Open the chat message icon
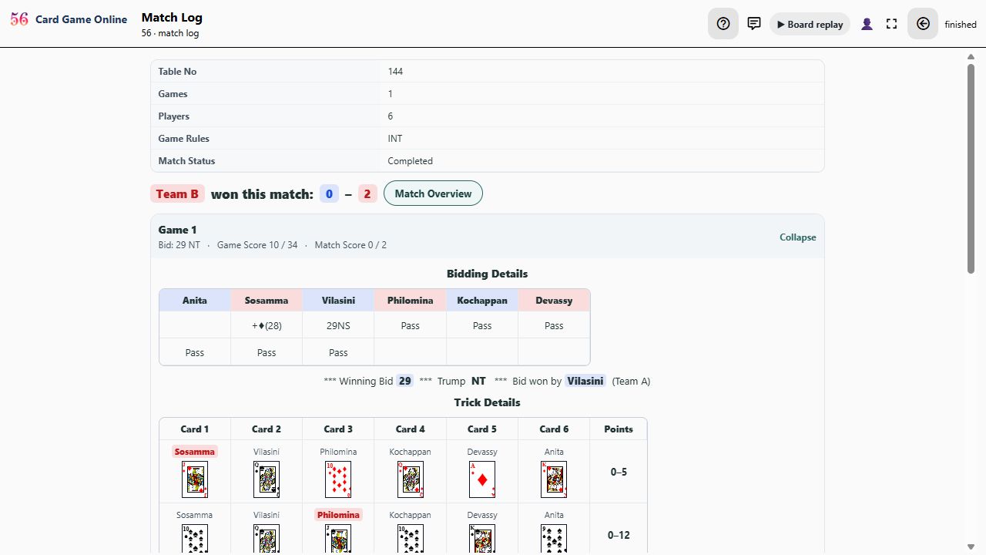986x555 pixels. [x=754, y=24]
